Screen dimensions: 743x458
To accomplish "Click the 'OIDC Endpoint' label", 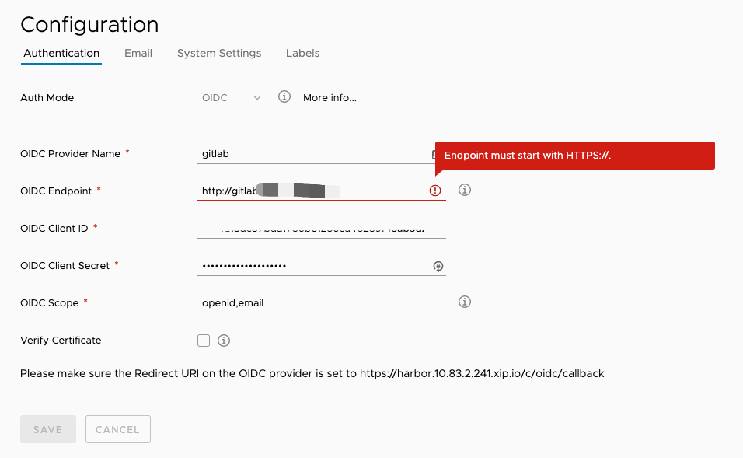I will pyautogui.click(x=56, y=191).
